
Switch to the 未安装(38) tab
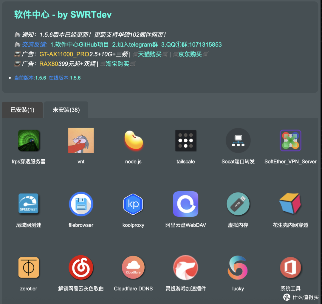click(66, 110)
